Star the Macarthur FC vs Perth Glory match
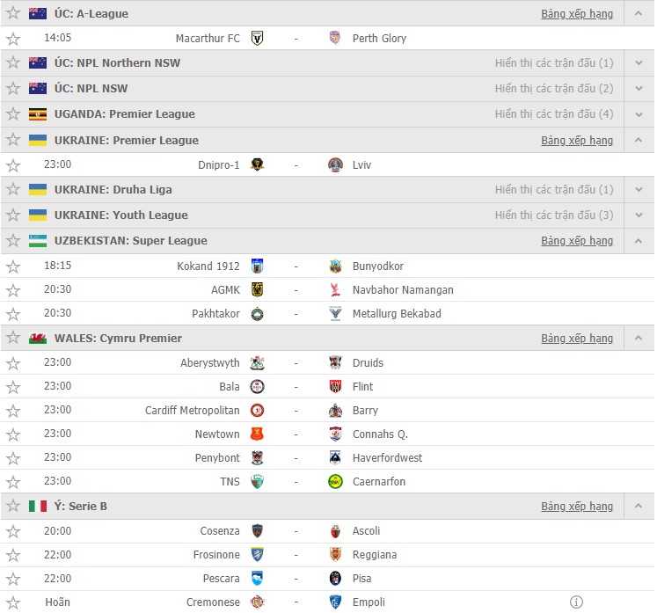This screenshot has height=613, width=657. (13, 39)
